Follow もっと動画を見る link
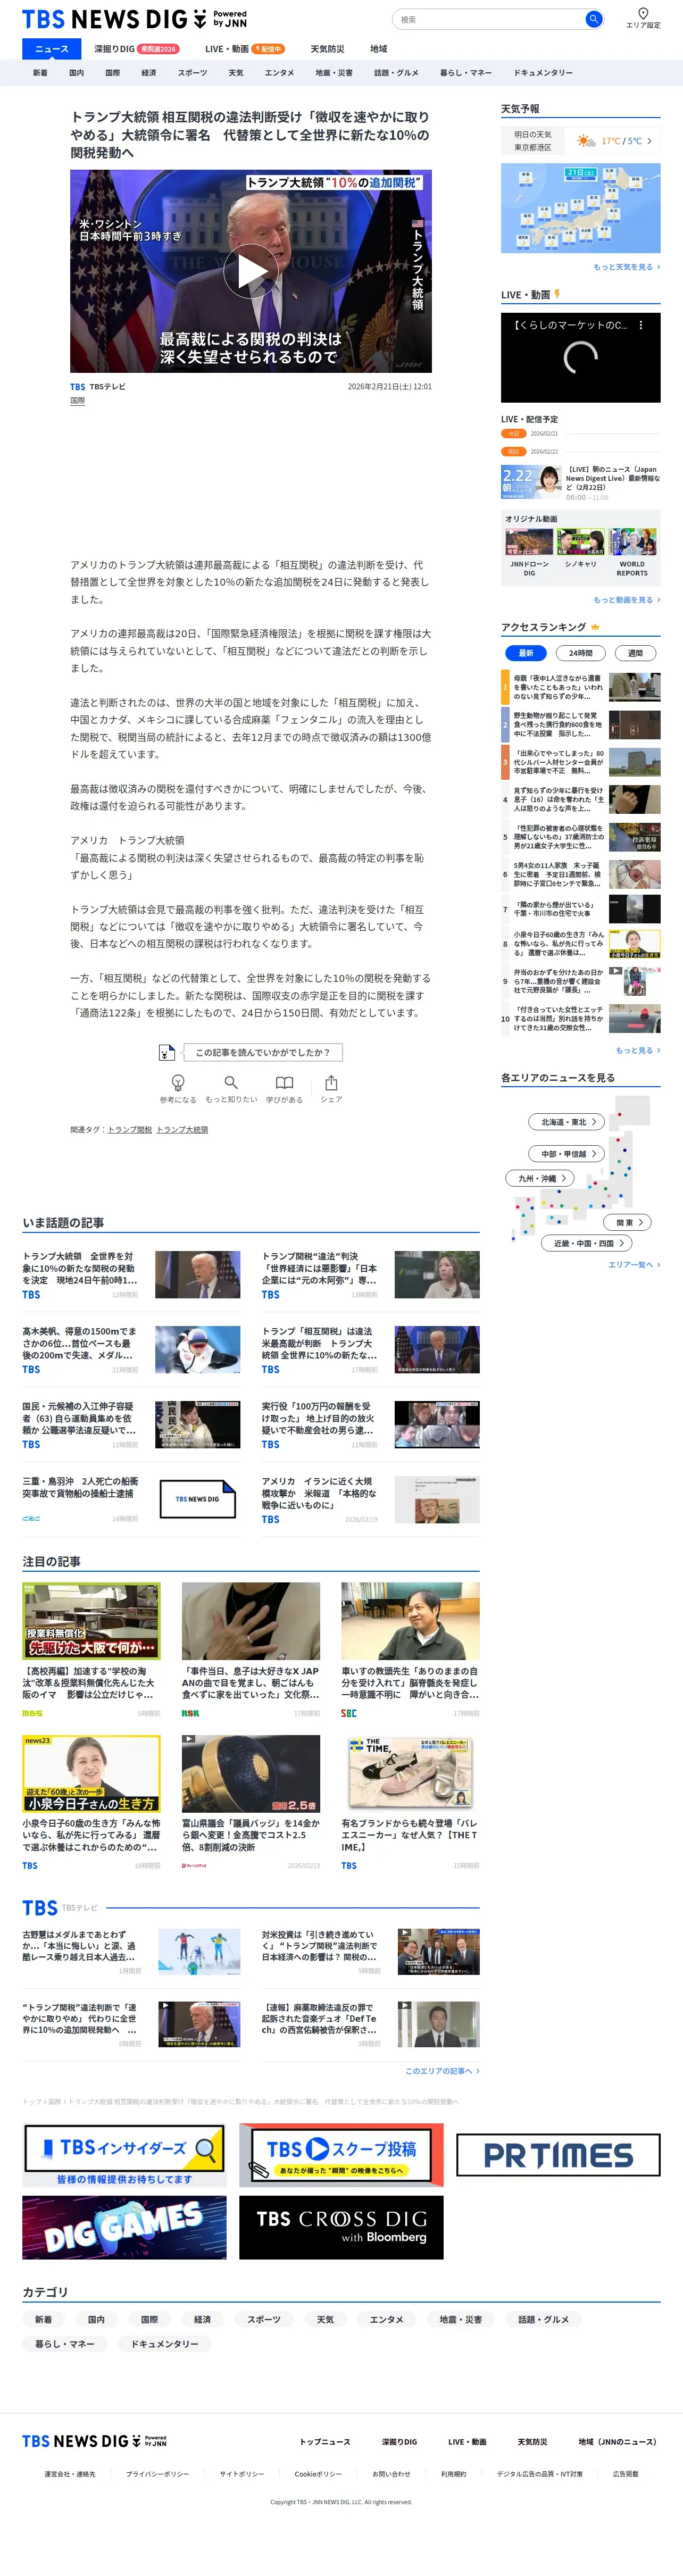The width and height of the screenshot is (683, 2576). click(626, 600)
